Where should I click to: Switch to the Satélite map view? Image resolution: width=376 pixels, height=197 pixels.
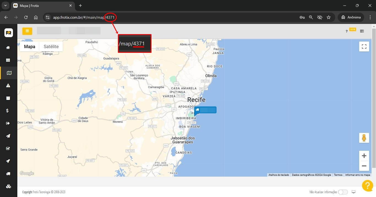click(51, 46)
